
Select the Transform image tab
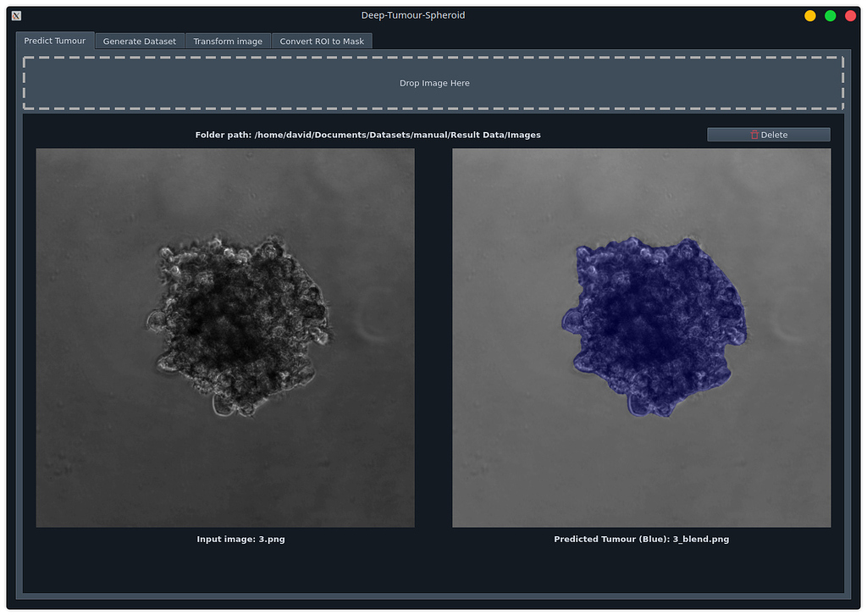pos(228,41)
